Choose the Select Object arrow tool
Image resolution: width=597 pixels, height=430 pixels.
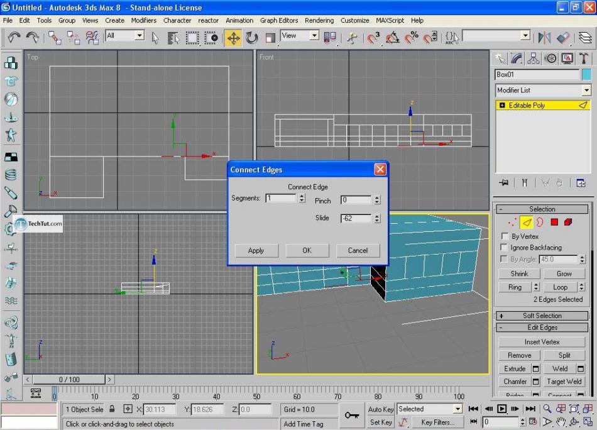click(155, 38)
